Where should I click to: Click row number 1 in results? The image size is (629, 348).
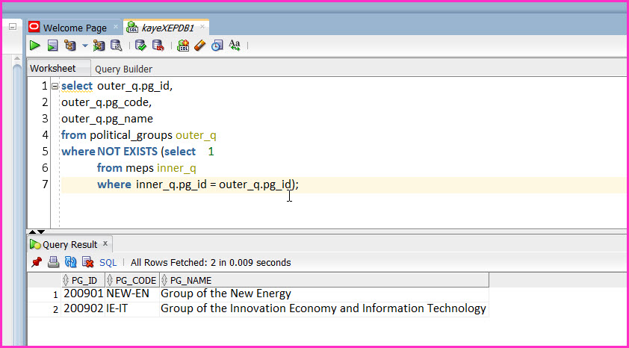click(x=56, y=295)
